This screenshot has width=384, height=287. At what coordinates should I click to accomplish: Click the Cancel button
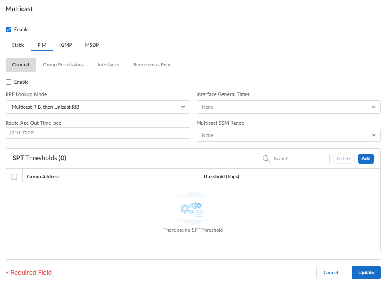pyautogui.click(x=330, y=273)
